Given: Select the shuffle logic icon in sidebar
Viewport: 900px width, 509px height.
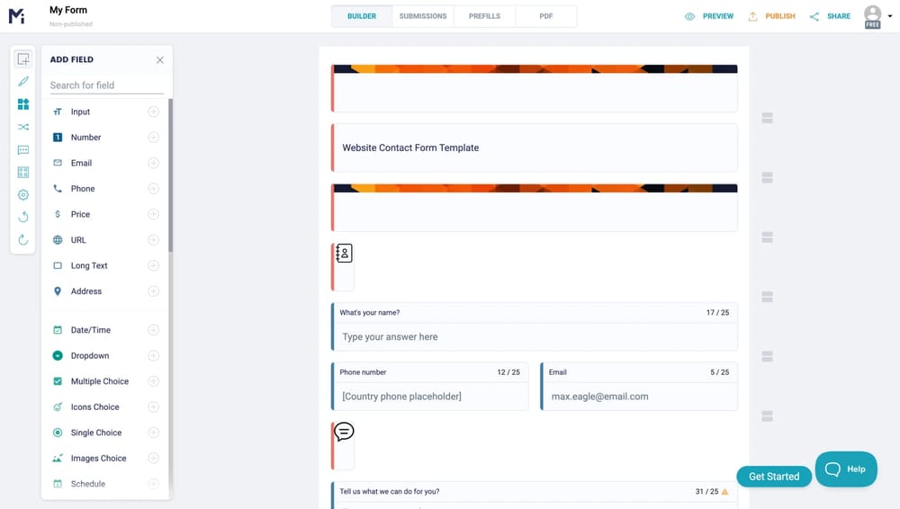Looking at the screenshot, I should click(23, 127).
